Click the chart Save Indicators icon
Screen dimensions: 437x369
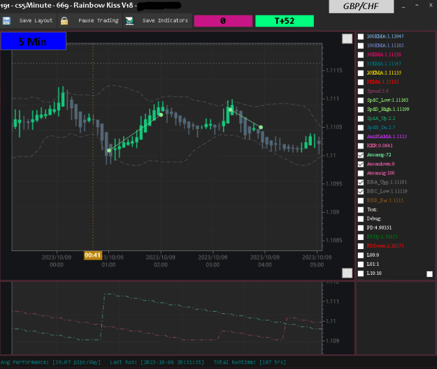129,21
